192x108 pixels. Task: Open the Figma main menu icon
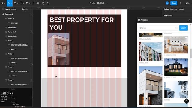pyautogui.click(x=2, y=3)
